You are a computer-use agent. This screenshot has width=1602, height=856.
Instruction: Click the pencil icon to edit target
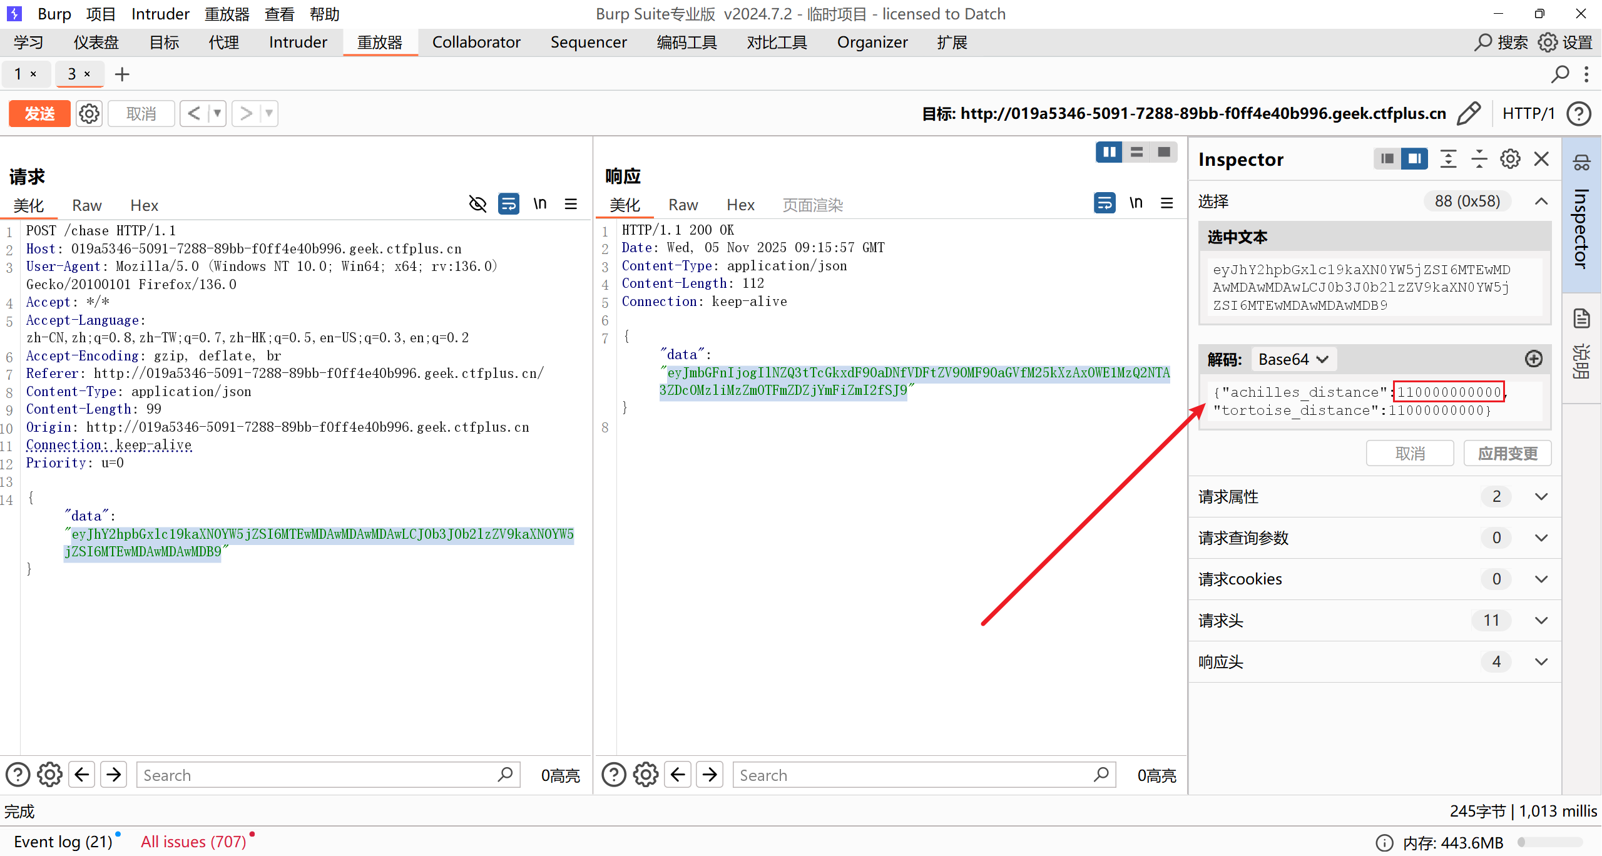(x=1469, y=113)
